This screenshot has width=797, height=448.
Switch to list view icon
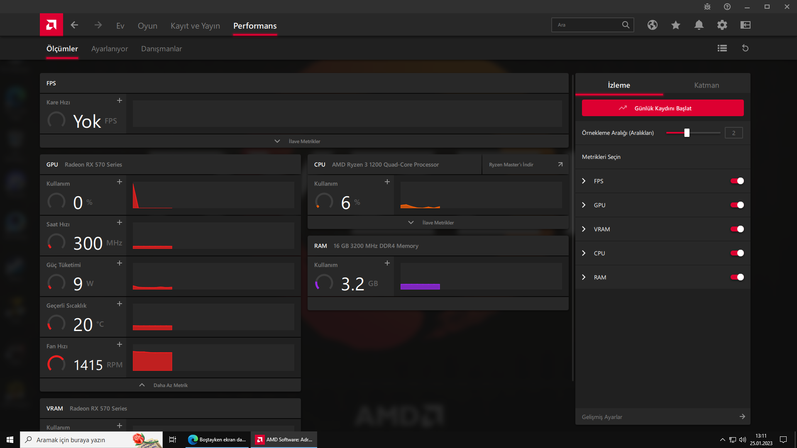(x=722, y=48)
